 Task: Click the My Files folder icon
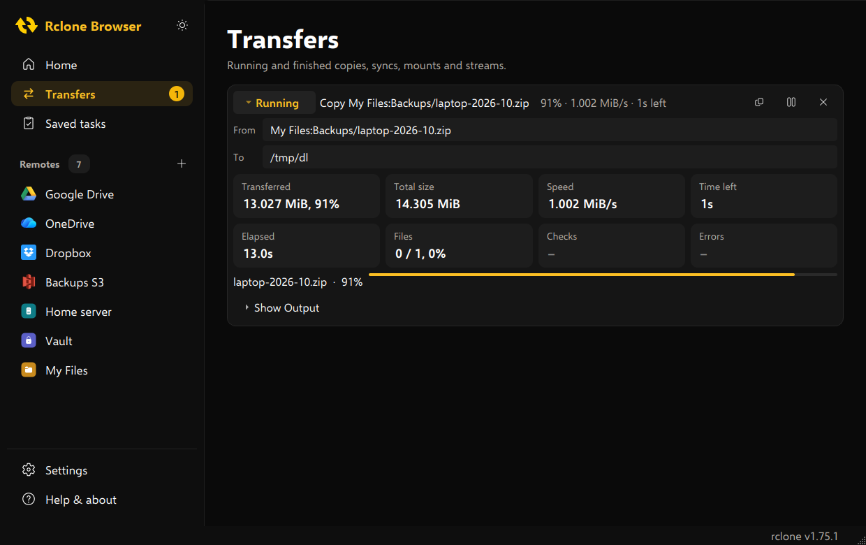(x=29, y=370)
